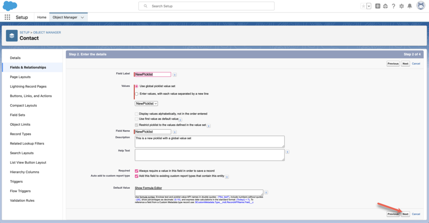Open the user avatar profile menu
This screenshot has height=223, width=429.
coord(421,6)
